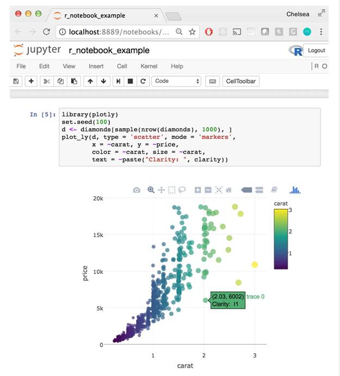Restart the kernel icon
Screen dimensions: 340x376
(x=143, y=81)
